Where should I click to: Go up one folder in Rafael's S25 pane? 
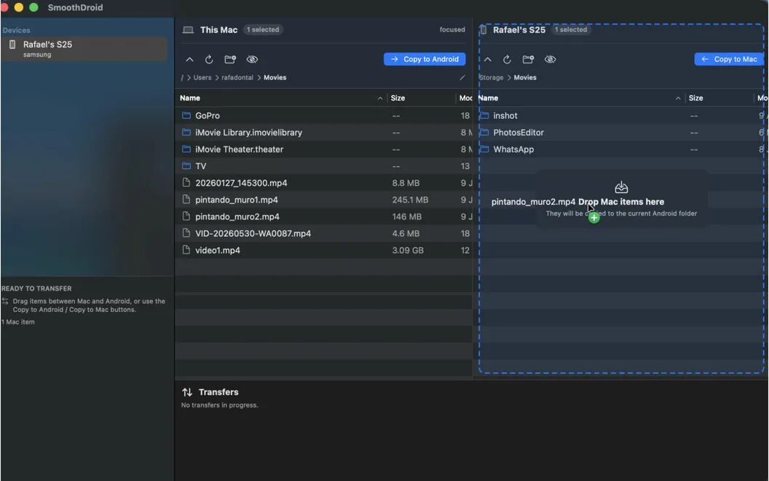pyautogui.click(x=487, y=59)
